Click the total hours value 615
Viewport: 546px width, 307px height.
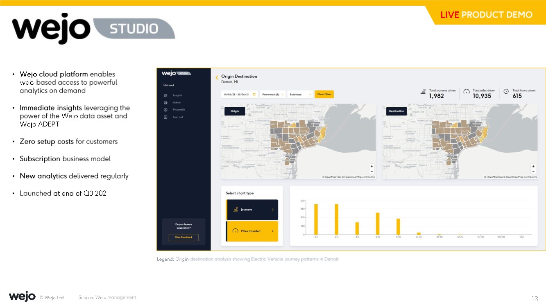coord(517,96)
